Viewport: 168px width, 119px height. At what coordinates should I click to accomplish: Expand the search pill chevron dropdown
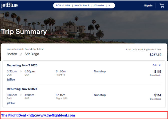(109, 6)
